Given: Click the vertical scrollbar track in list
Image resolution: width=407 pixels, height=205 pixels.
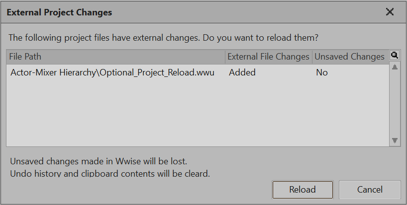Looking at the screenshot, I should (x=395, y=104).
